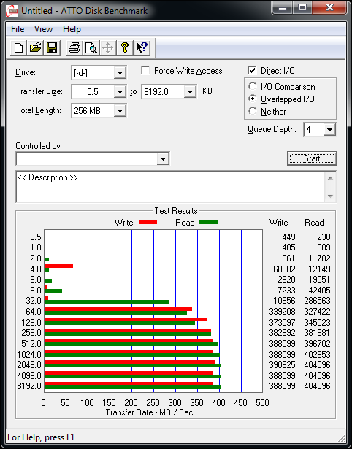Open the Controlled by combo box
This screenshot has height=449, width=352.
click(93, 158)
